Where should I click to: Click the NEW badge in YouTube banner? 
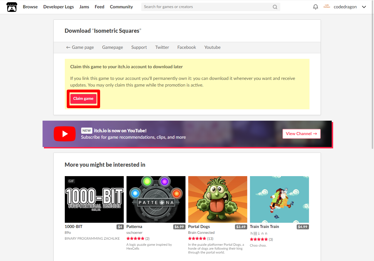86,131
